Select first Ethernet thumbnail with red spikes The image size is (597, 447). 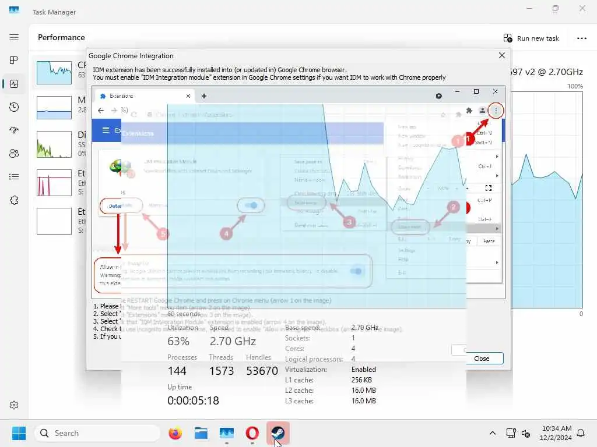tap(54, 183)
